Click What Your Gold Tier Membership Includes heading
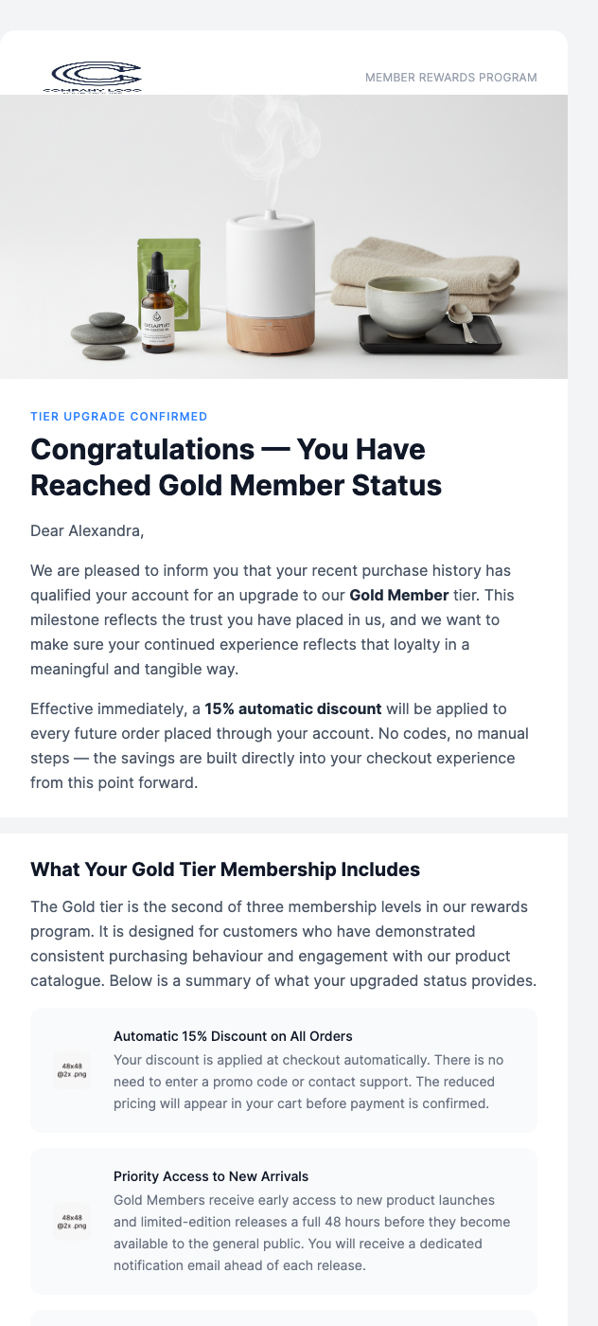The width and height of the screenshot is (598, 1326). click(225, 869)
